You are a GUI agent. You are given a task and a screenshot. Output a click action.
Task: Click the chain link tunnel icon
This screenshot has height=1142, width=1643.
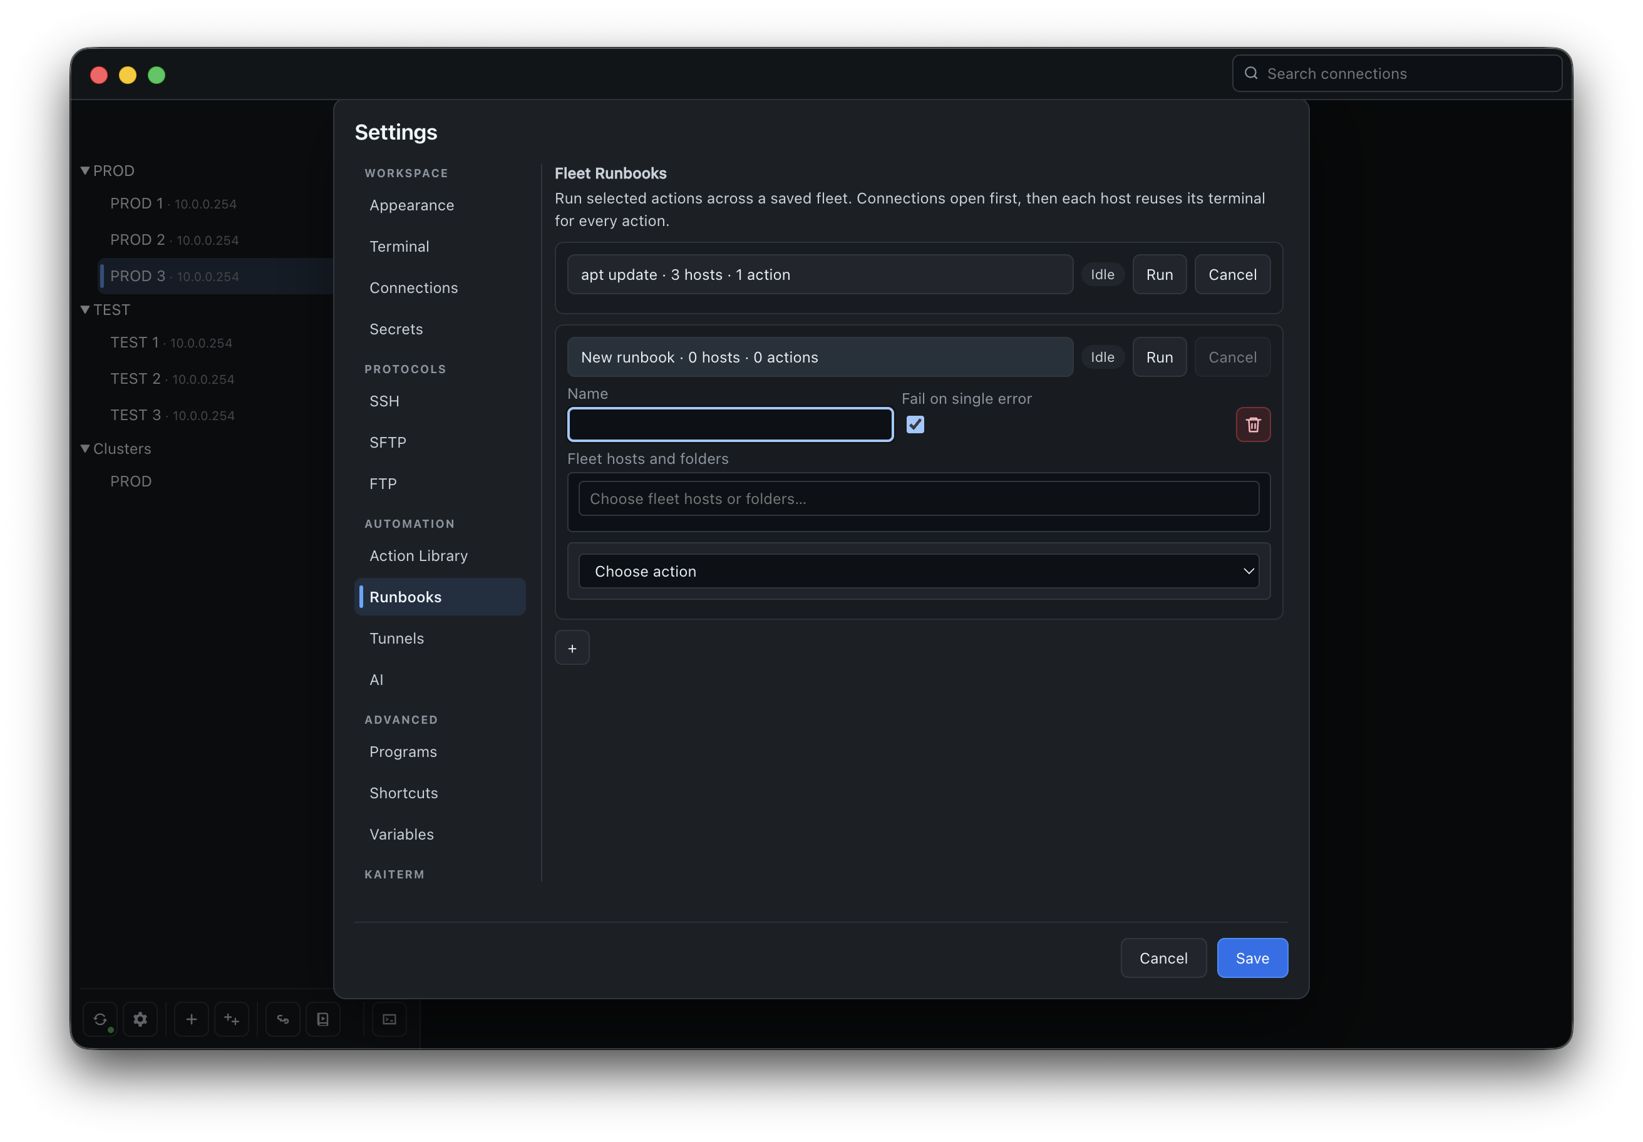282,1019
